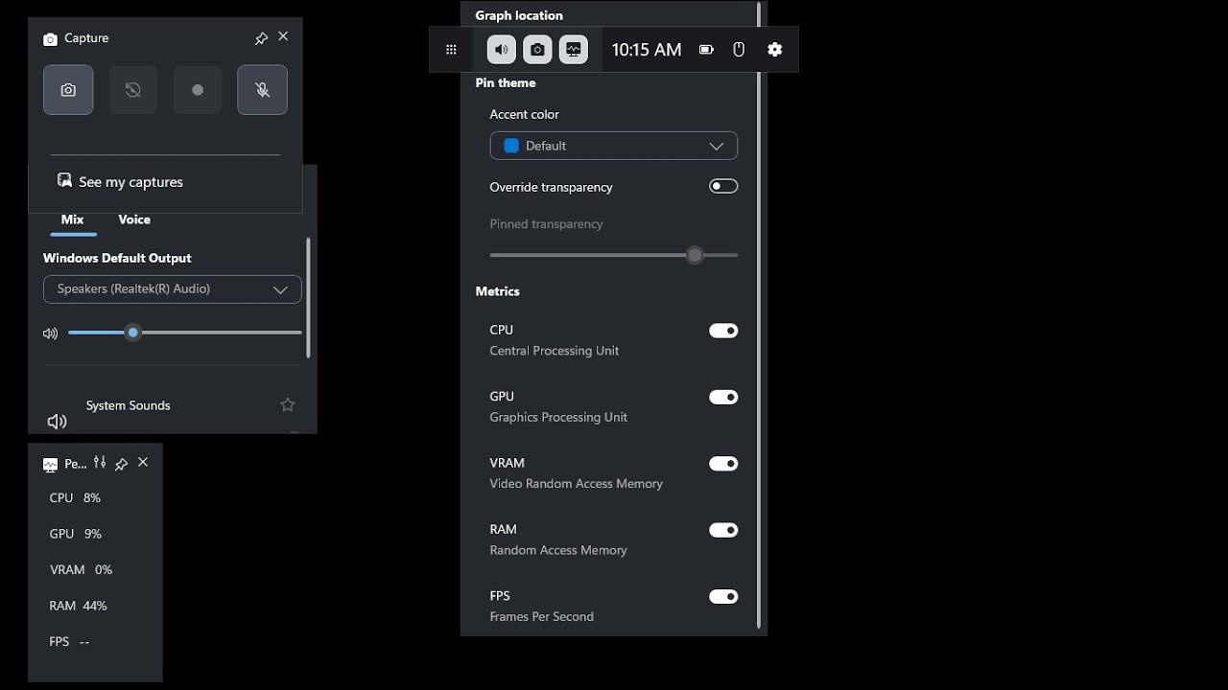Pin the Performance widget
Screen dimensions: 1228x690
[x=121, y=464]
